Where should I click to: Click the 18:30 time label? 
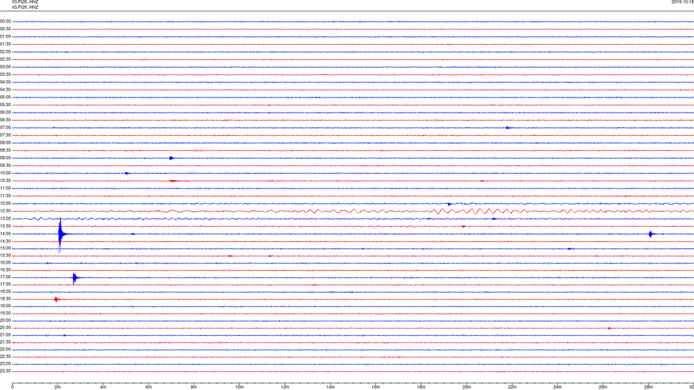click(5, 299)
